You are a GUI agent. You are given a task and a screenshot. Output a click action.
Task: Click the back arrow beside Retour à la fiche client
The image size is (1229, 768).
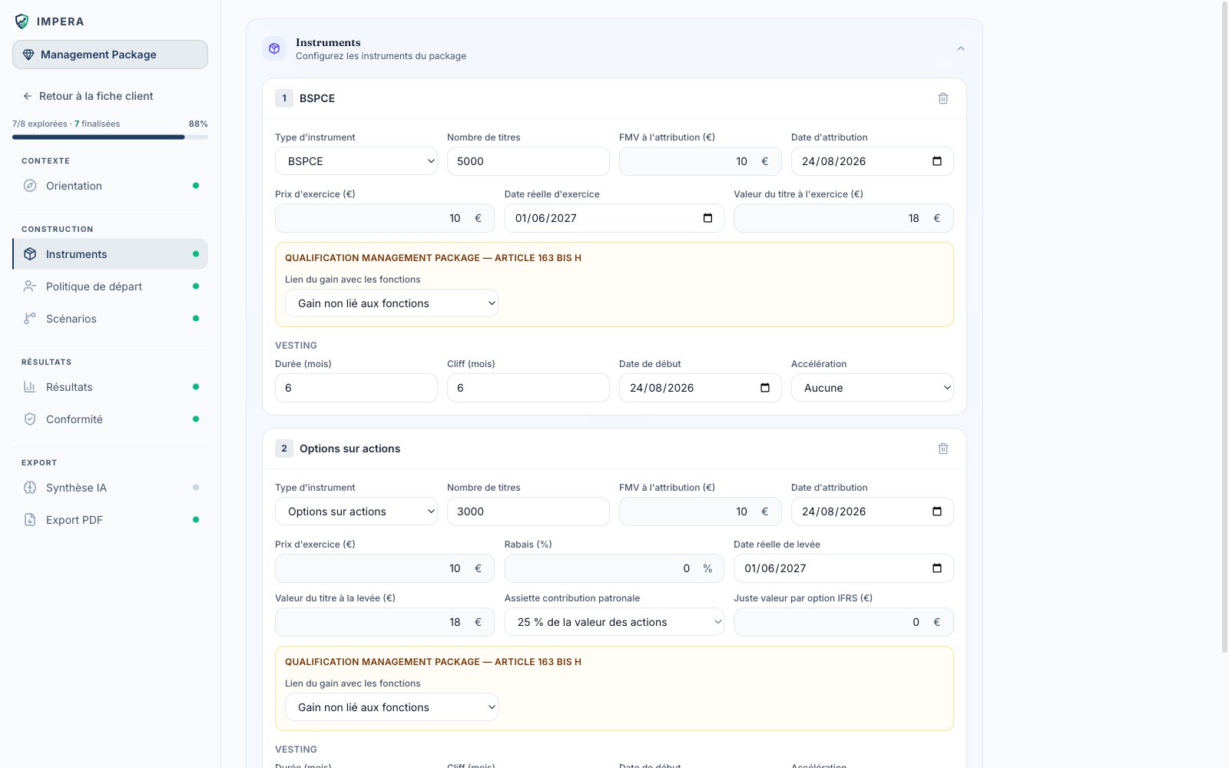28,96
